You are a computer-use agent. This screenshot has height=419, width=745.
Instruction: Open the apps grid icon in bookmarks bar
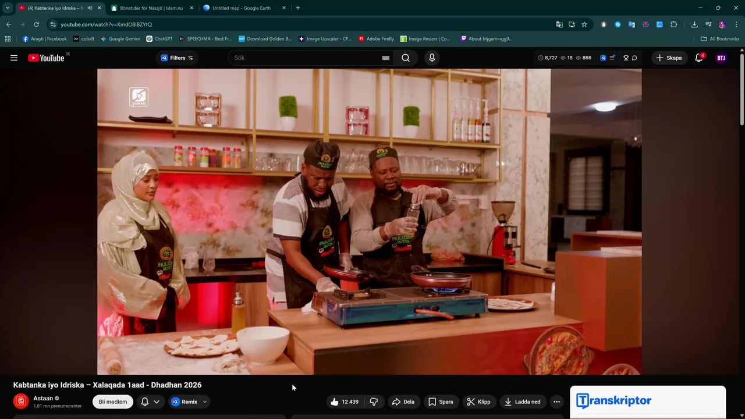point(8,39)
